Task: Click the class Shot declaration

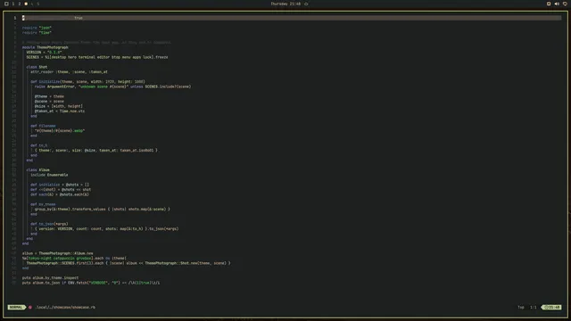Action: [37, 67]
